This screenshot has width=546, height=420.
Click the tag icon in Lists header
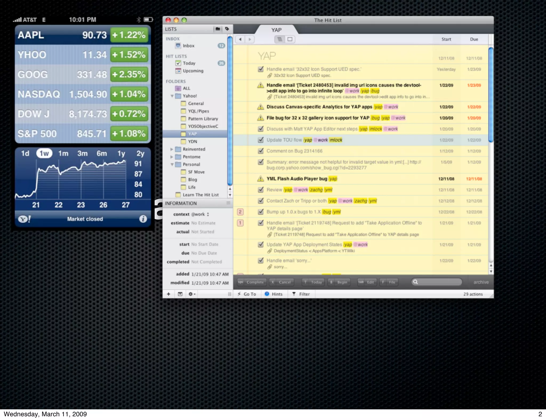[227, 29]
